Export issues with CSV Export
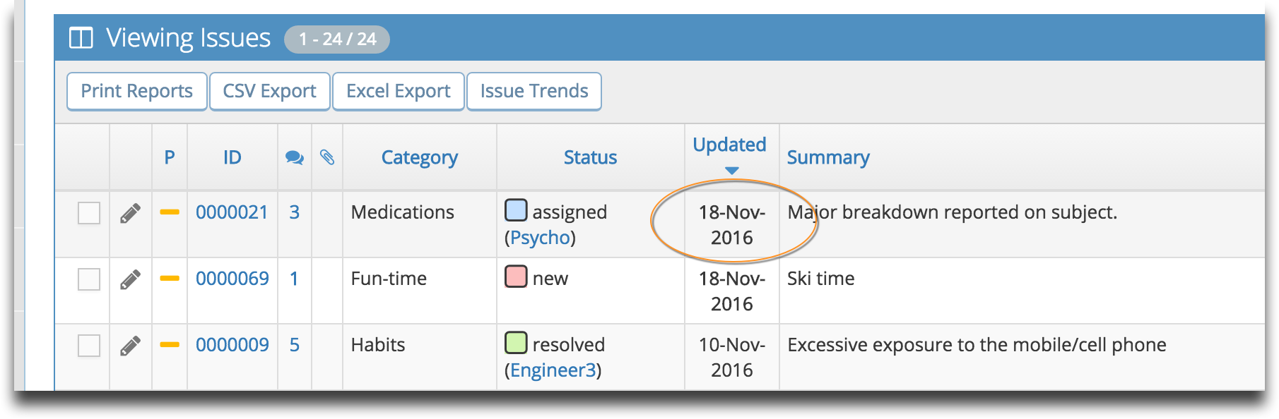1279x419 pixels. click(270, 91)
